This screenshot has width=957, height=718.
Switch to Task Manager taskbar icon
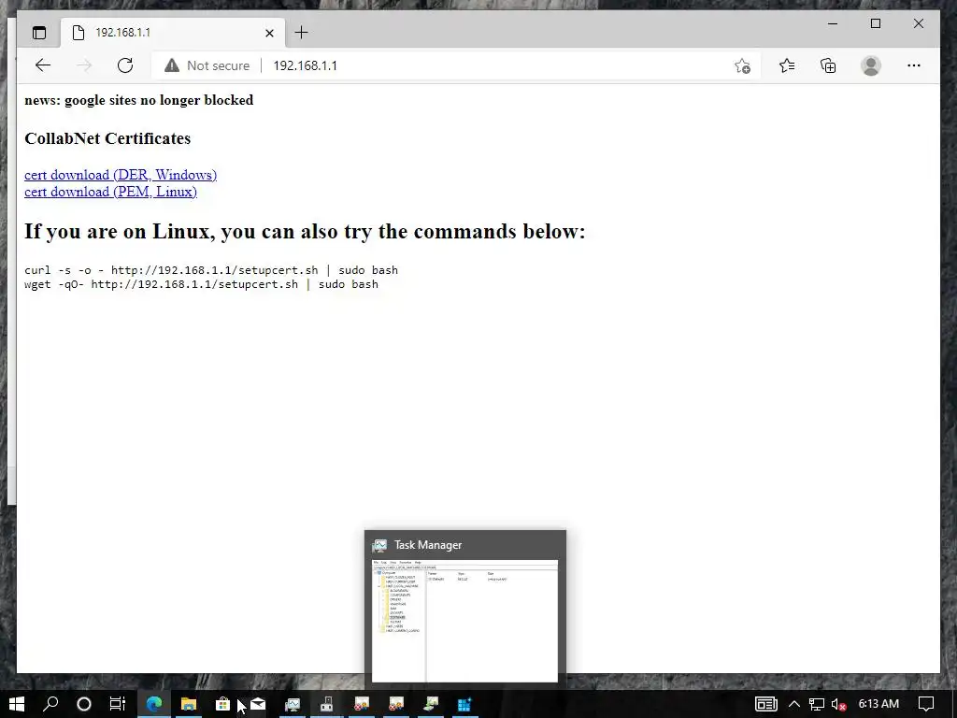pos(293,704)
